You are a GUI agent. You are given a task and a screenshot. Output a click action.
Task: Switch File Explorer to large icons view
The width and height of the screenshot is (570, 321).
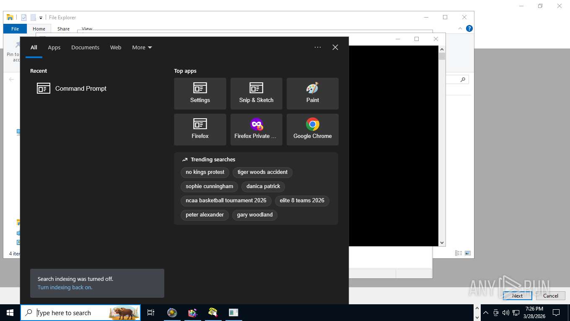[x=468, y=253]
